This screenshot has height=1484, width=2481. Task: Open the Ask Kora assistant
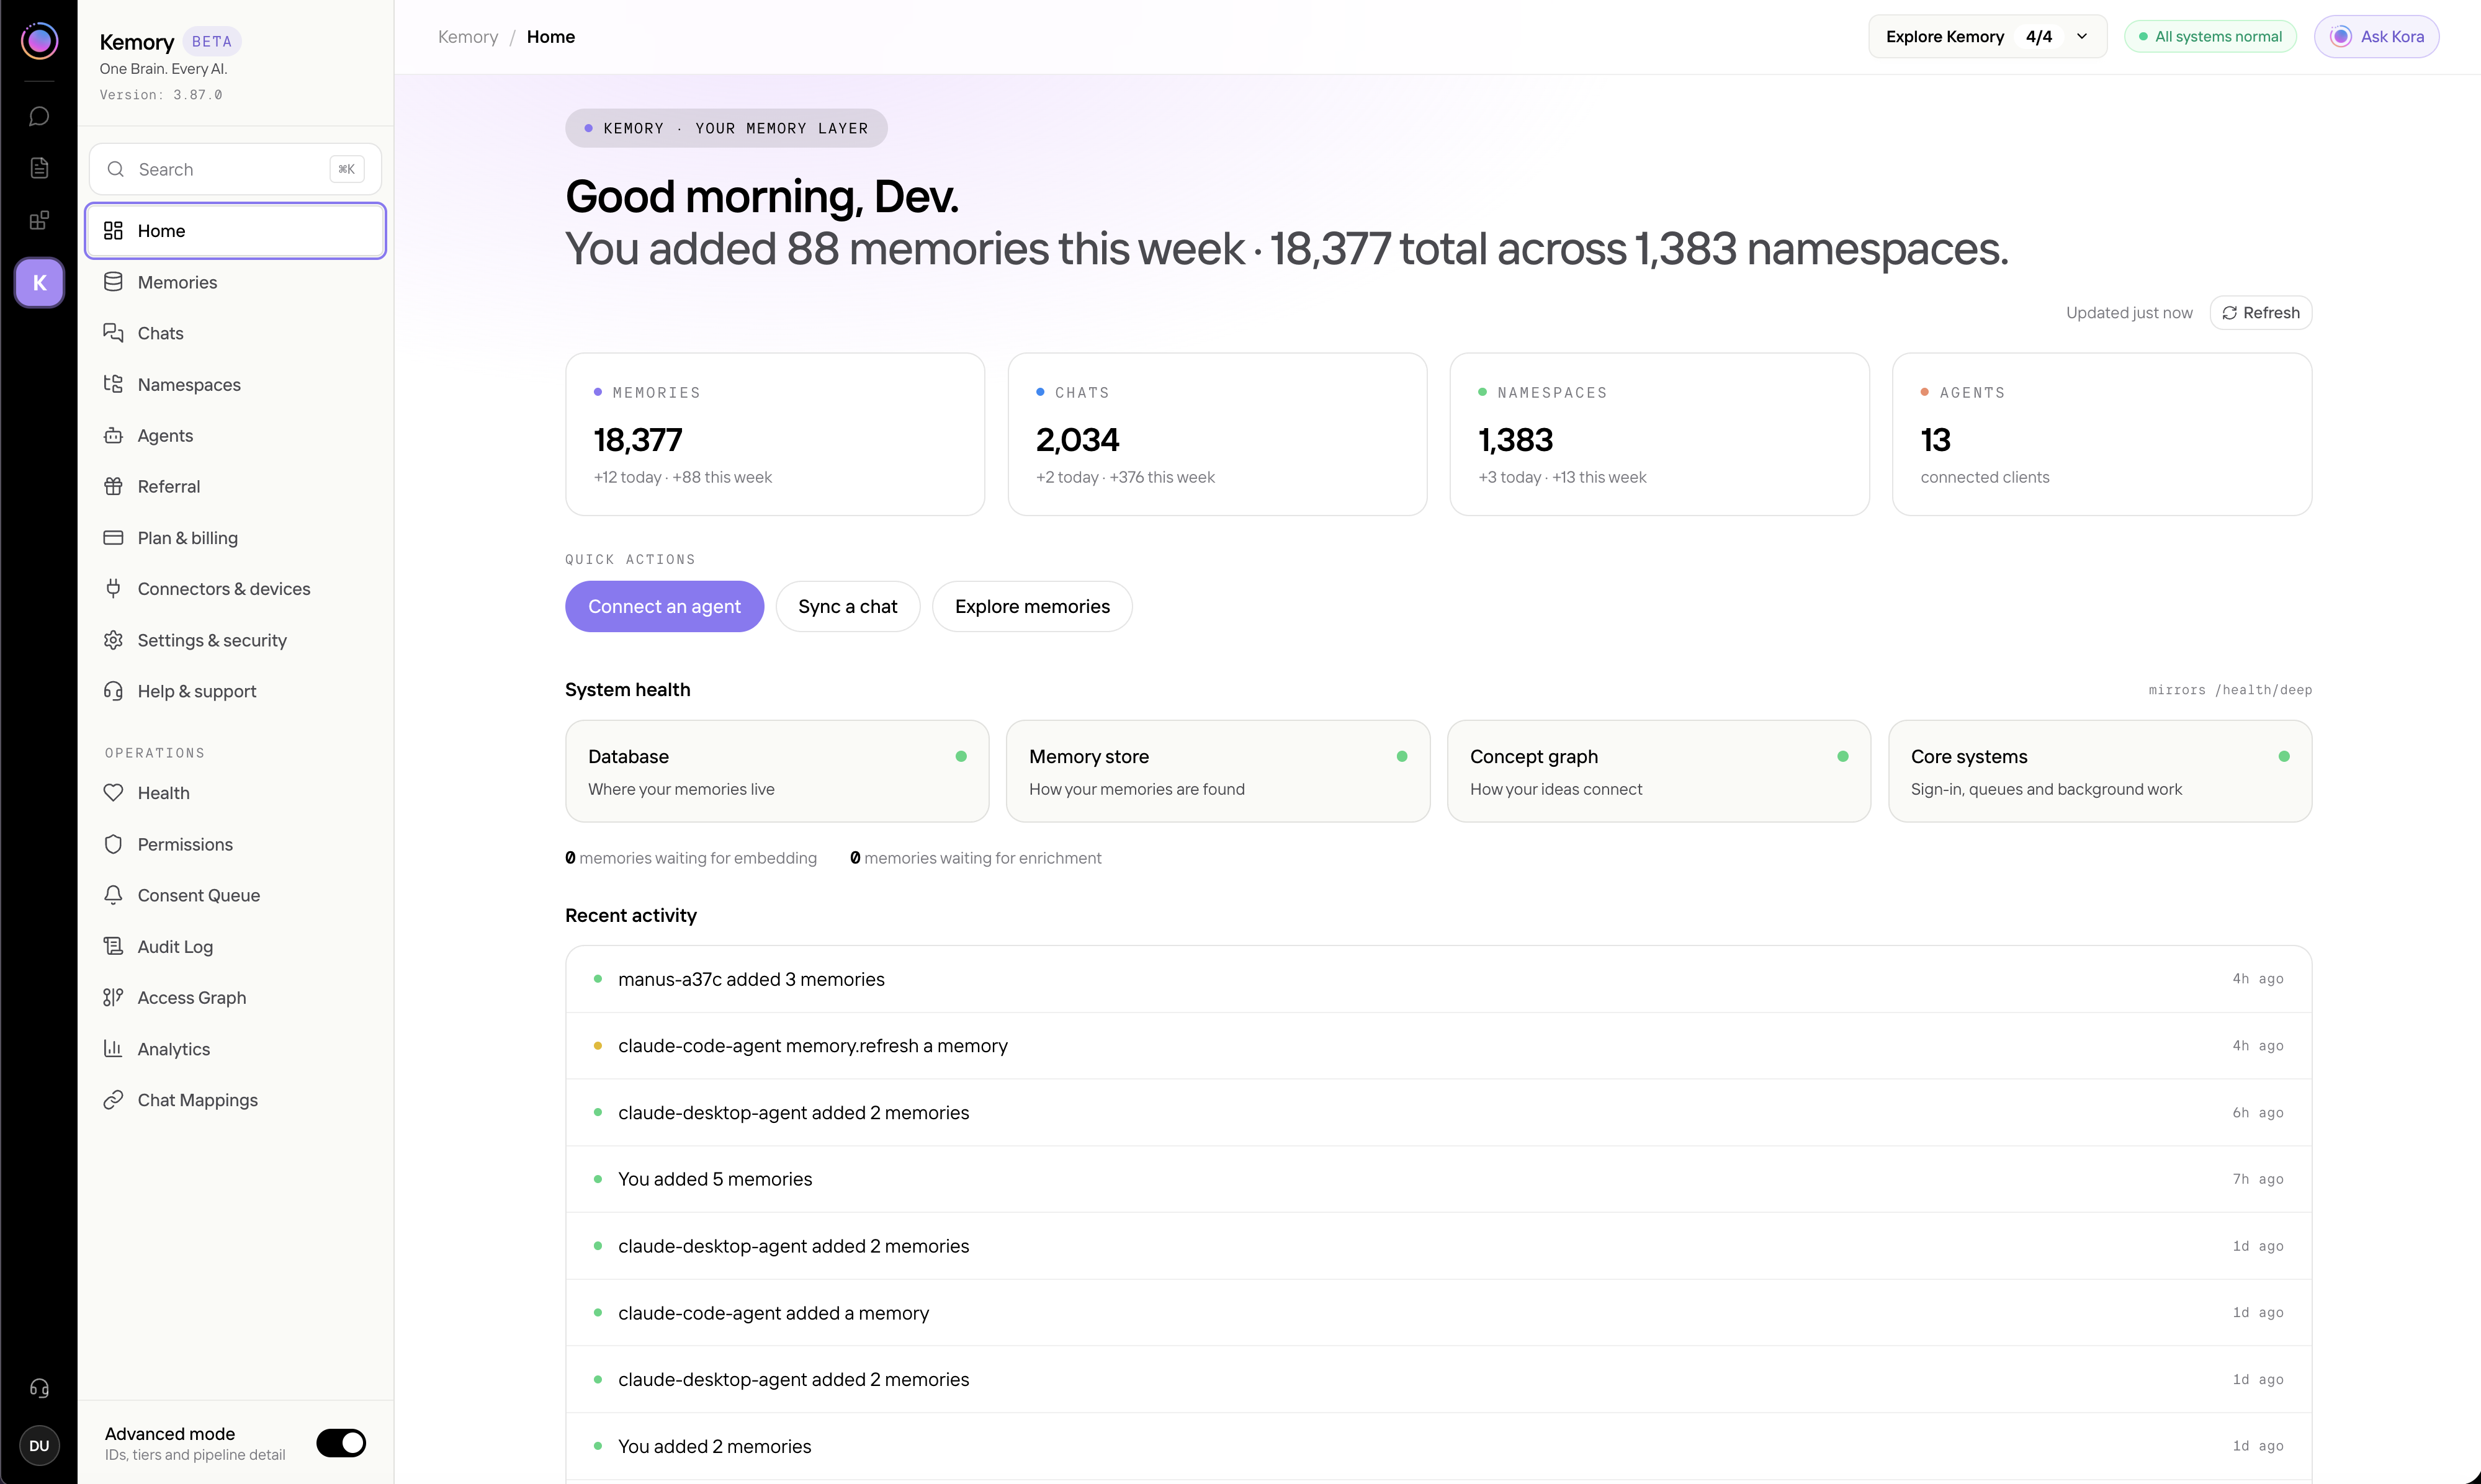point(2376,37)
